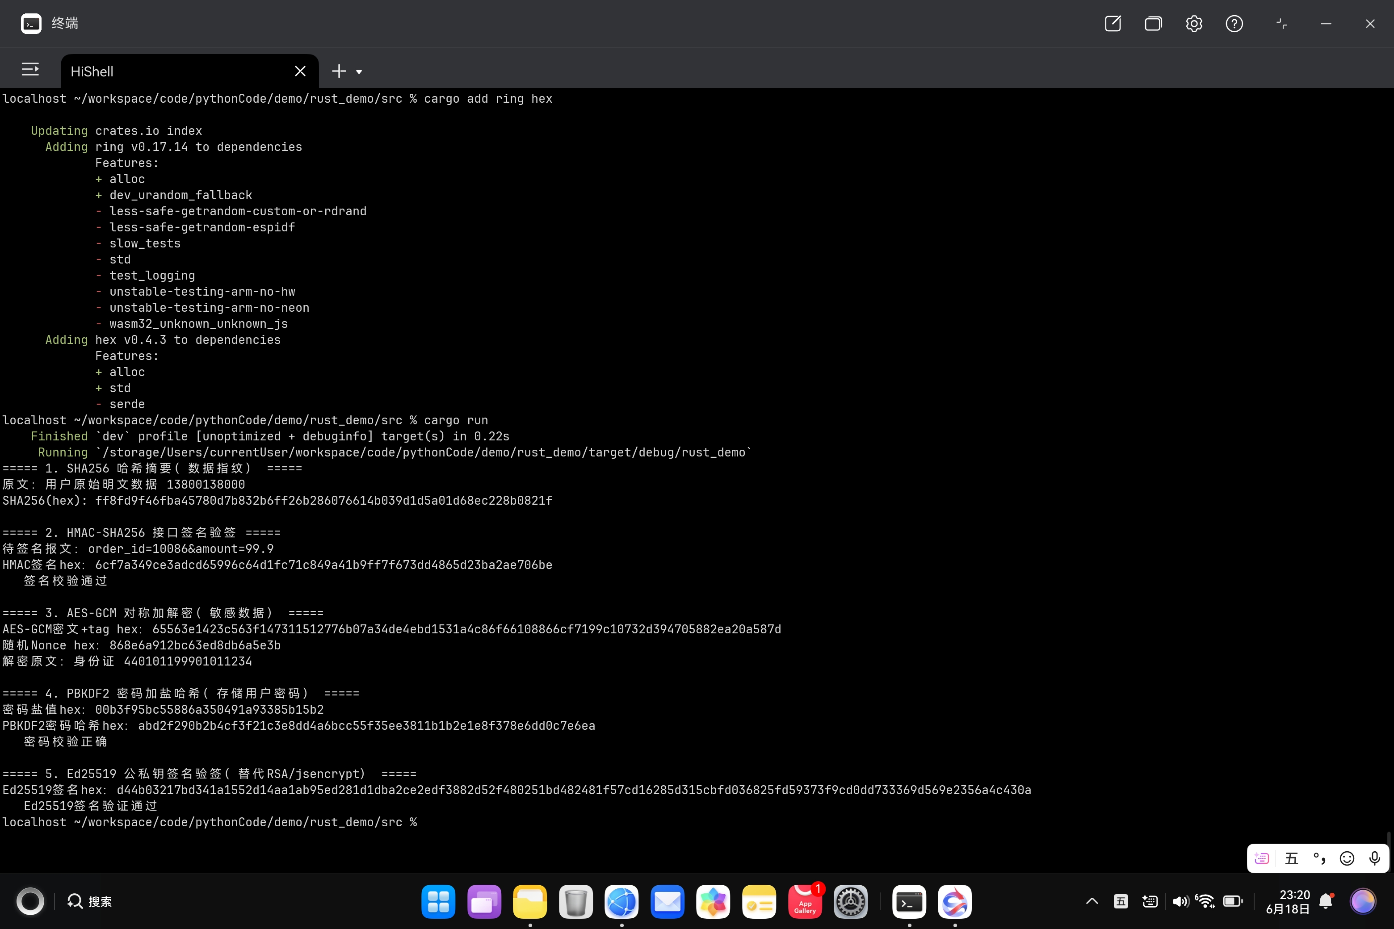
Task: Click the IME toolbar keyboard icon
Action: (x=1262, y=858)
